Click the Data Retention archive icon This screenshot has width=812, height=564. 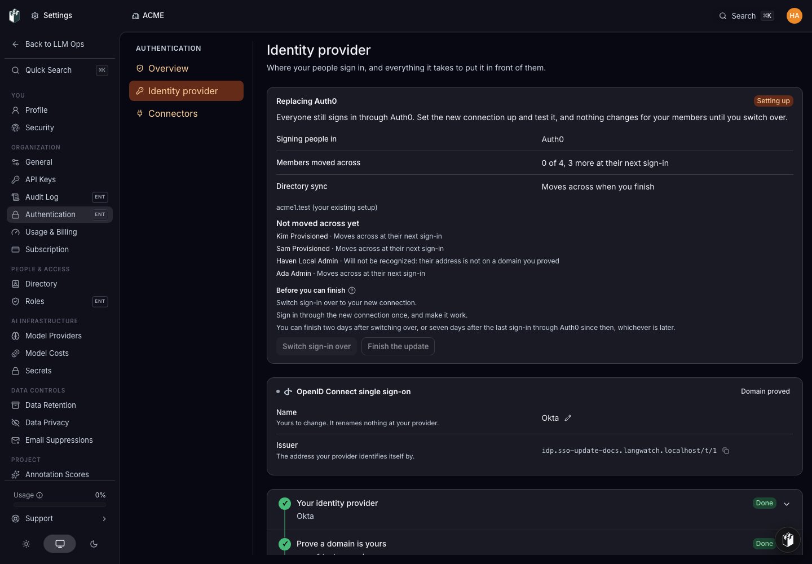(x=16, y=406)
